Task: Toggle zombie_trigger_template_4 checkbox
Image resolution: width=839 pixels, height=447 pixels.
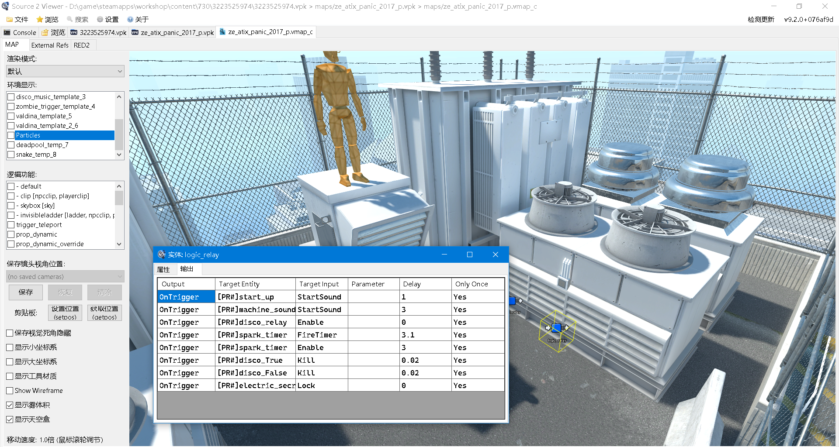Action: [x=11, y=107]
